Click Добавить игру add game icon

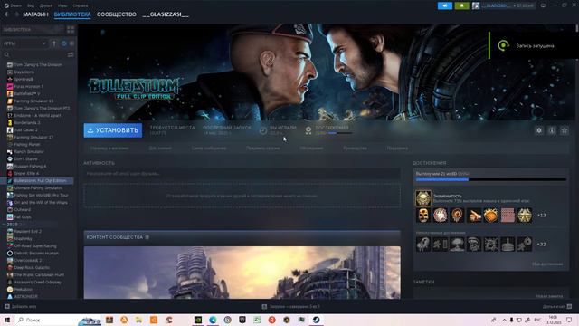(x=7, y=306)
